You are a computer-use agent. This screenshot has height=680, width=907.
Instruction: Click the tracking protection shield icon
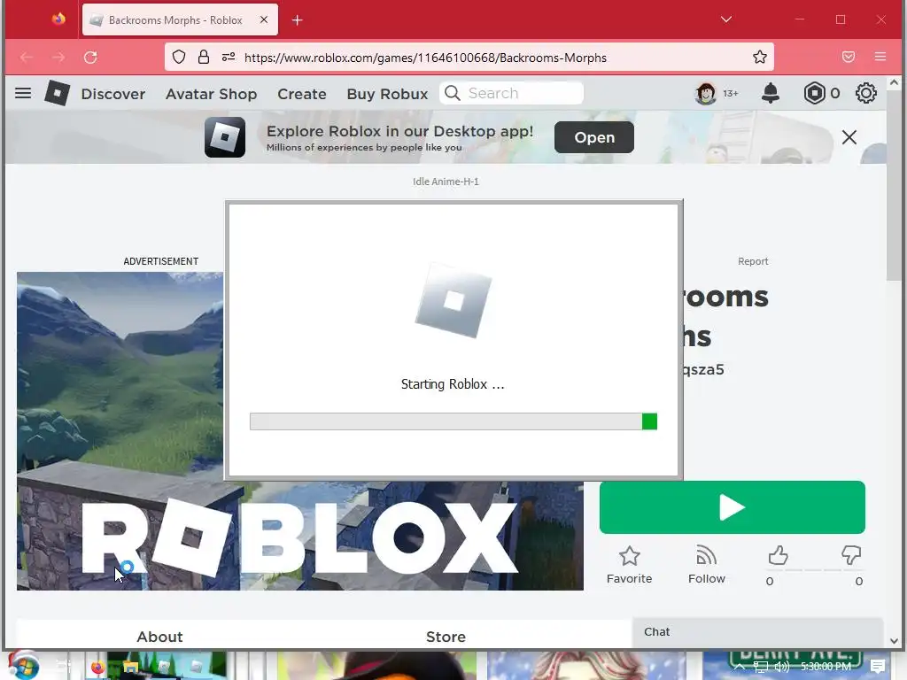[x=179, y=58]
